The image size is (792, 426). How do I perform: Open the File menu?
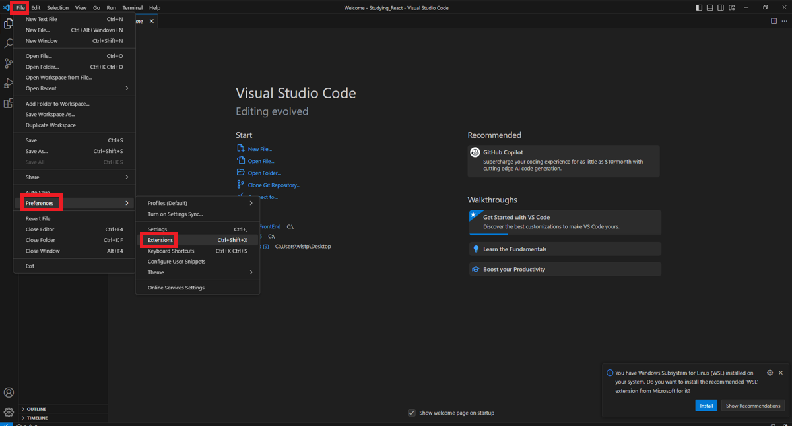click(x=20, y=8)
